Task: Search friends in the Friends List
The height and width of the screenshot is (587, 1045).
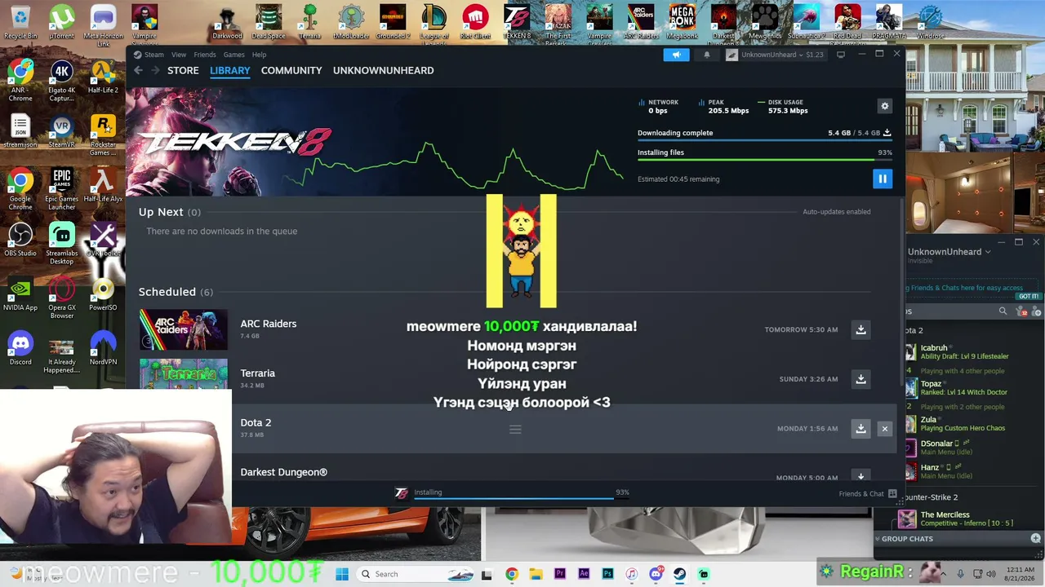Action: 1003,311
